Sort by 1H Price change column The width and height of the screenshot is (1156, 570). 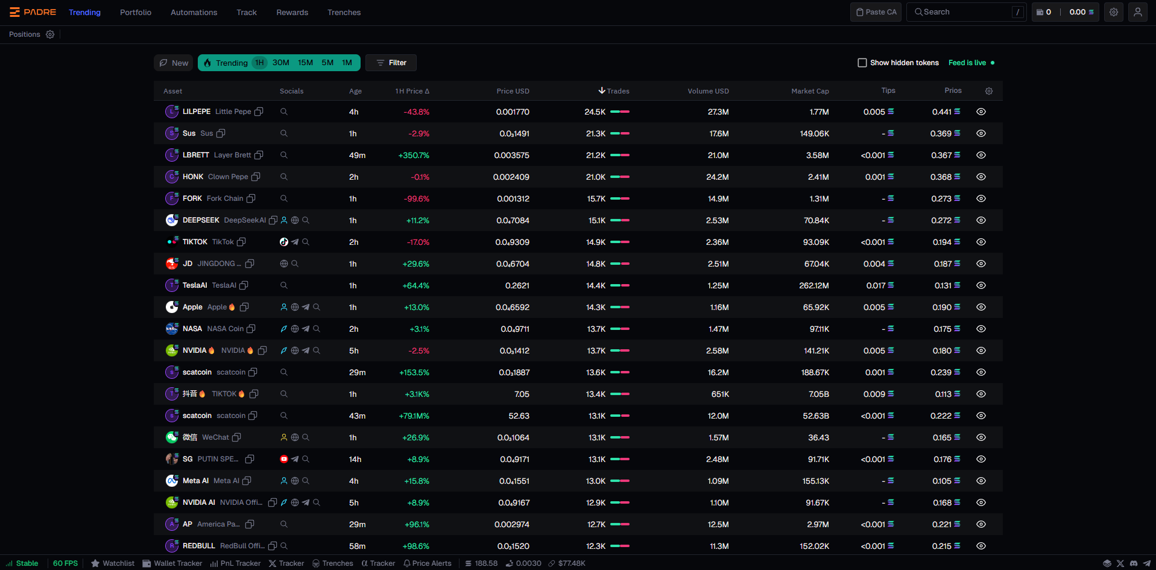pos(412,91)
